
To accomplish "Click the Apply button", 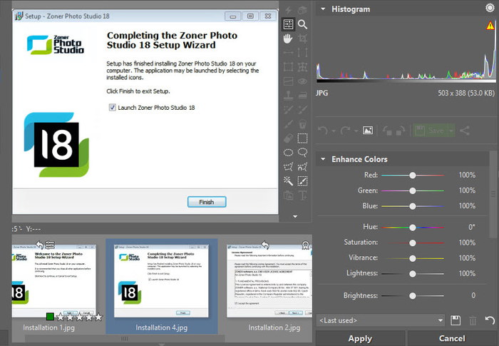I will pos(360,338).
